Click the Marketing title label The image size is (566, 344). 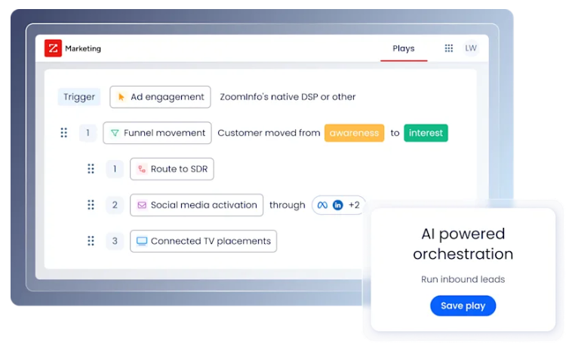point(83,48)
